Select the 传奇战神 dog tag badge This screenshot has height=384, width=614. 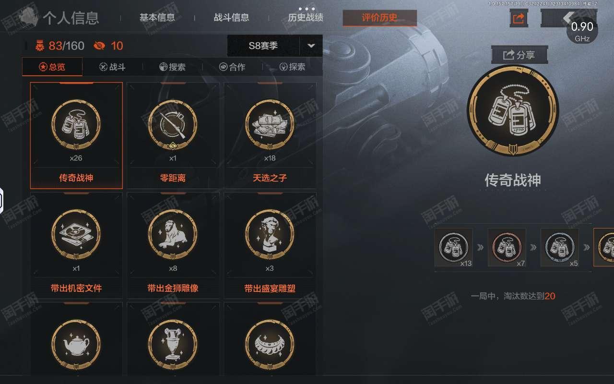(76, 135)
